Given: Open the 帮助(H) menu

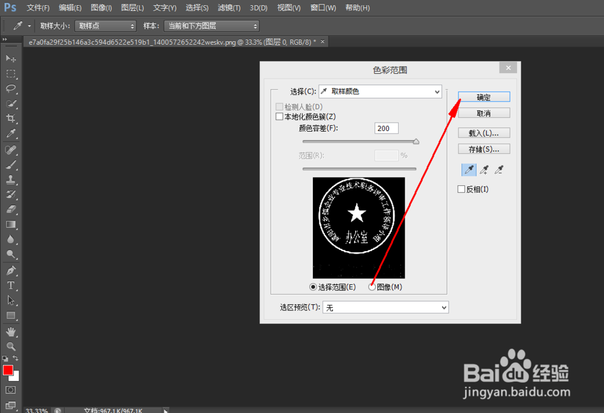Looking at the screenshot, I should coord(357,8).
